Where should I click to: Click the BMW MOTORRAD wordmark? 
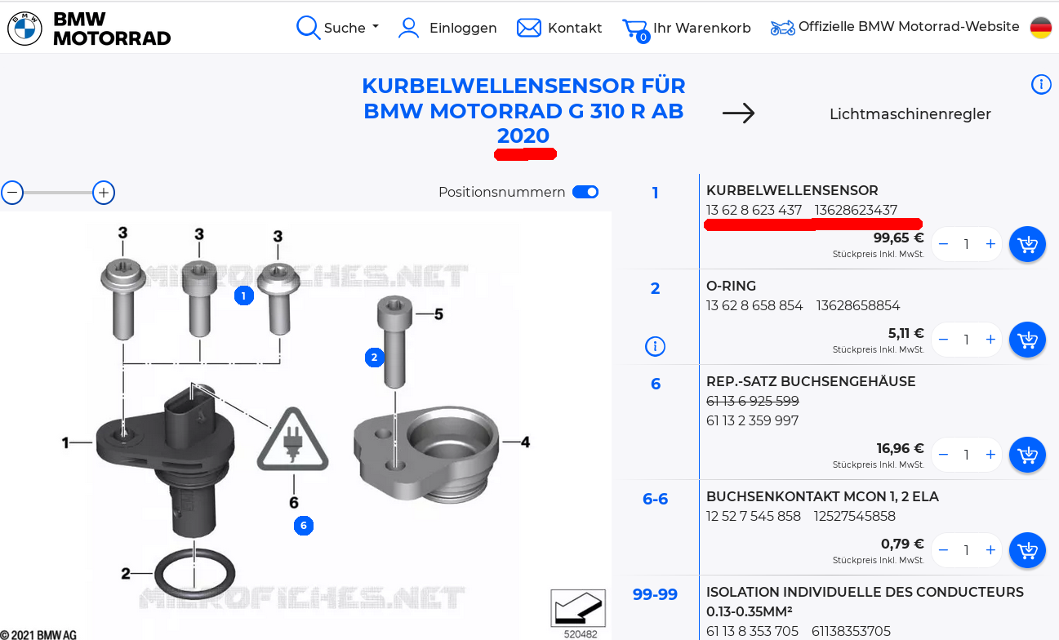112,29
